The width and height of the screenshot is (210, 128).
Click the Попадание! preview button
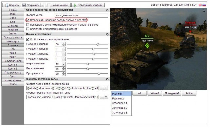(172, 93)
